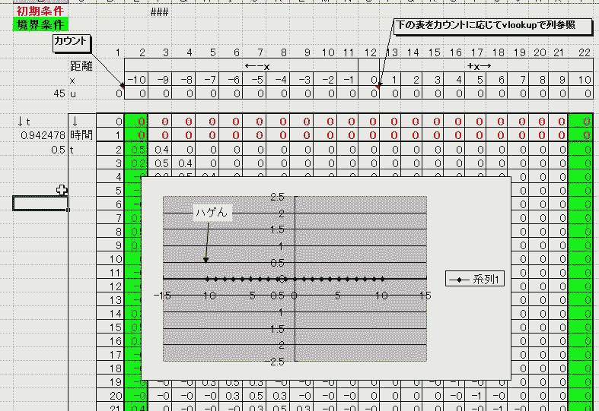Click the active empty selected cell

pos(40,203)
